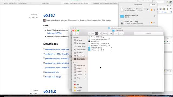Expand selenium-java-3 folder arrow

(111, 48)
